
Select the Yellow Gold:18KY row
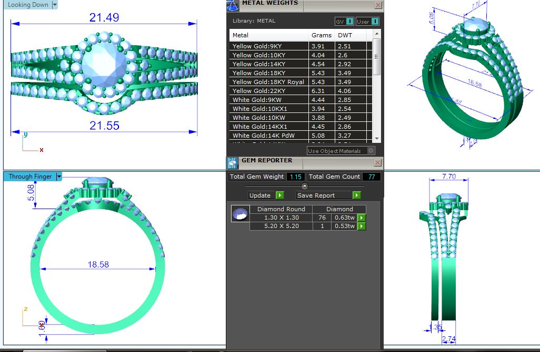pyautogui.click(x=268, y=73)
